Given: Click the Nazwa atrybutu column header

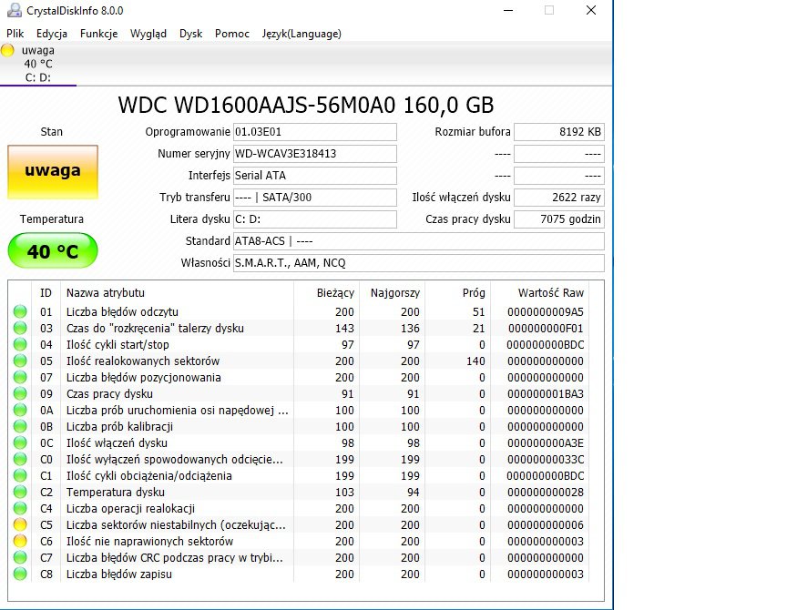Looking at the screenshot, I should tap(177, 293).
